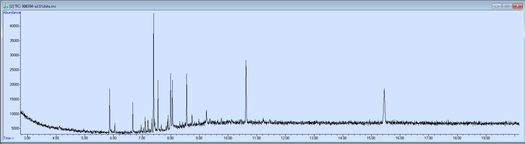This screenshot has height=144, width=525.
Task: Click the 16.00 time axis label
Action: [x=400, y=138]
